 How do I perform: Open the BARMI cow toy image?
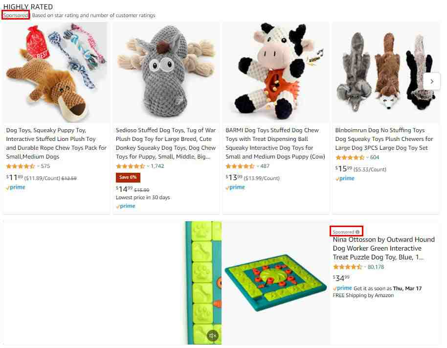276,73
